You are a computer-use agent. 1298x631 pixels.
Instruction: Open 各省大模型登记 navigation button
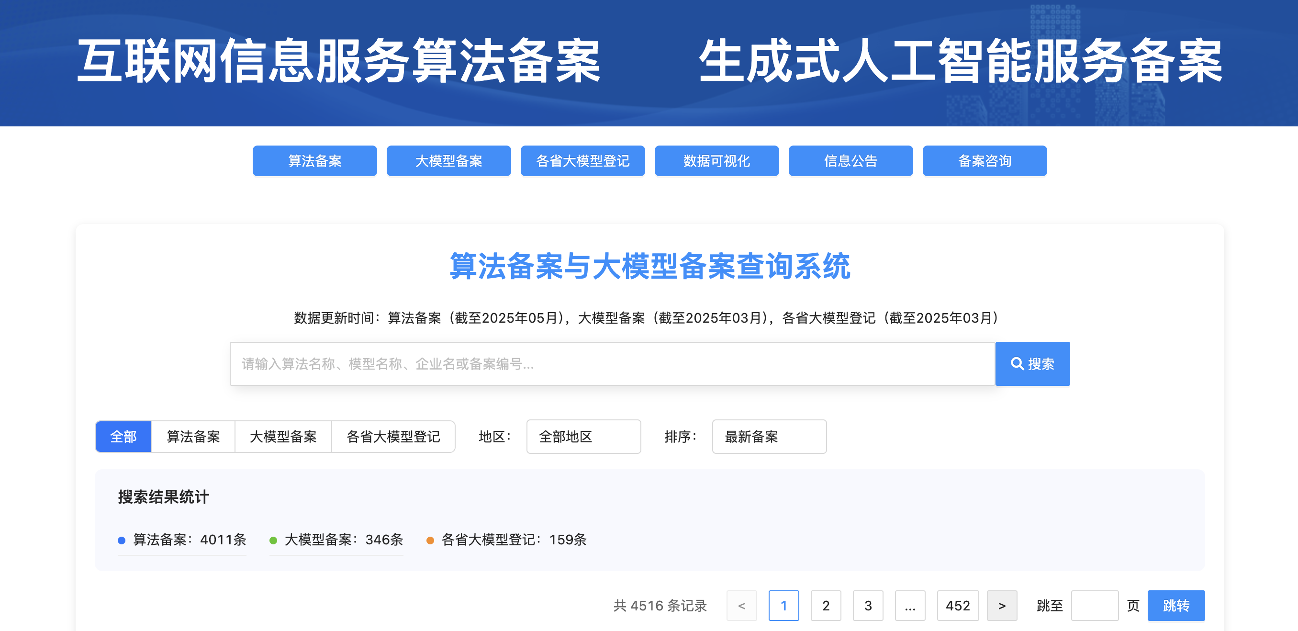point(582,161)
